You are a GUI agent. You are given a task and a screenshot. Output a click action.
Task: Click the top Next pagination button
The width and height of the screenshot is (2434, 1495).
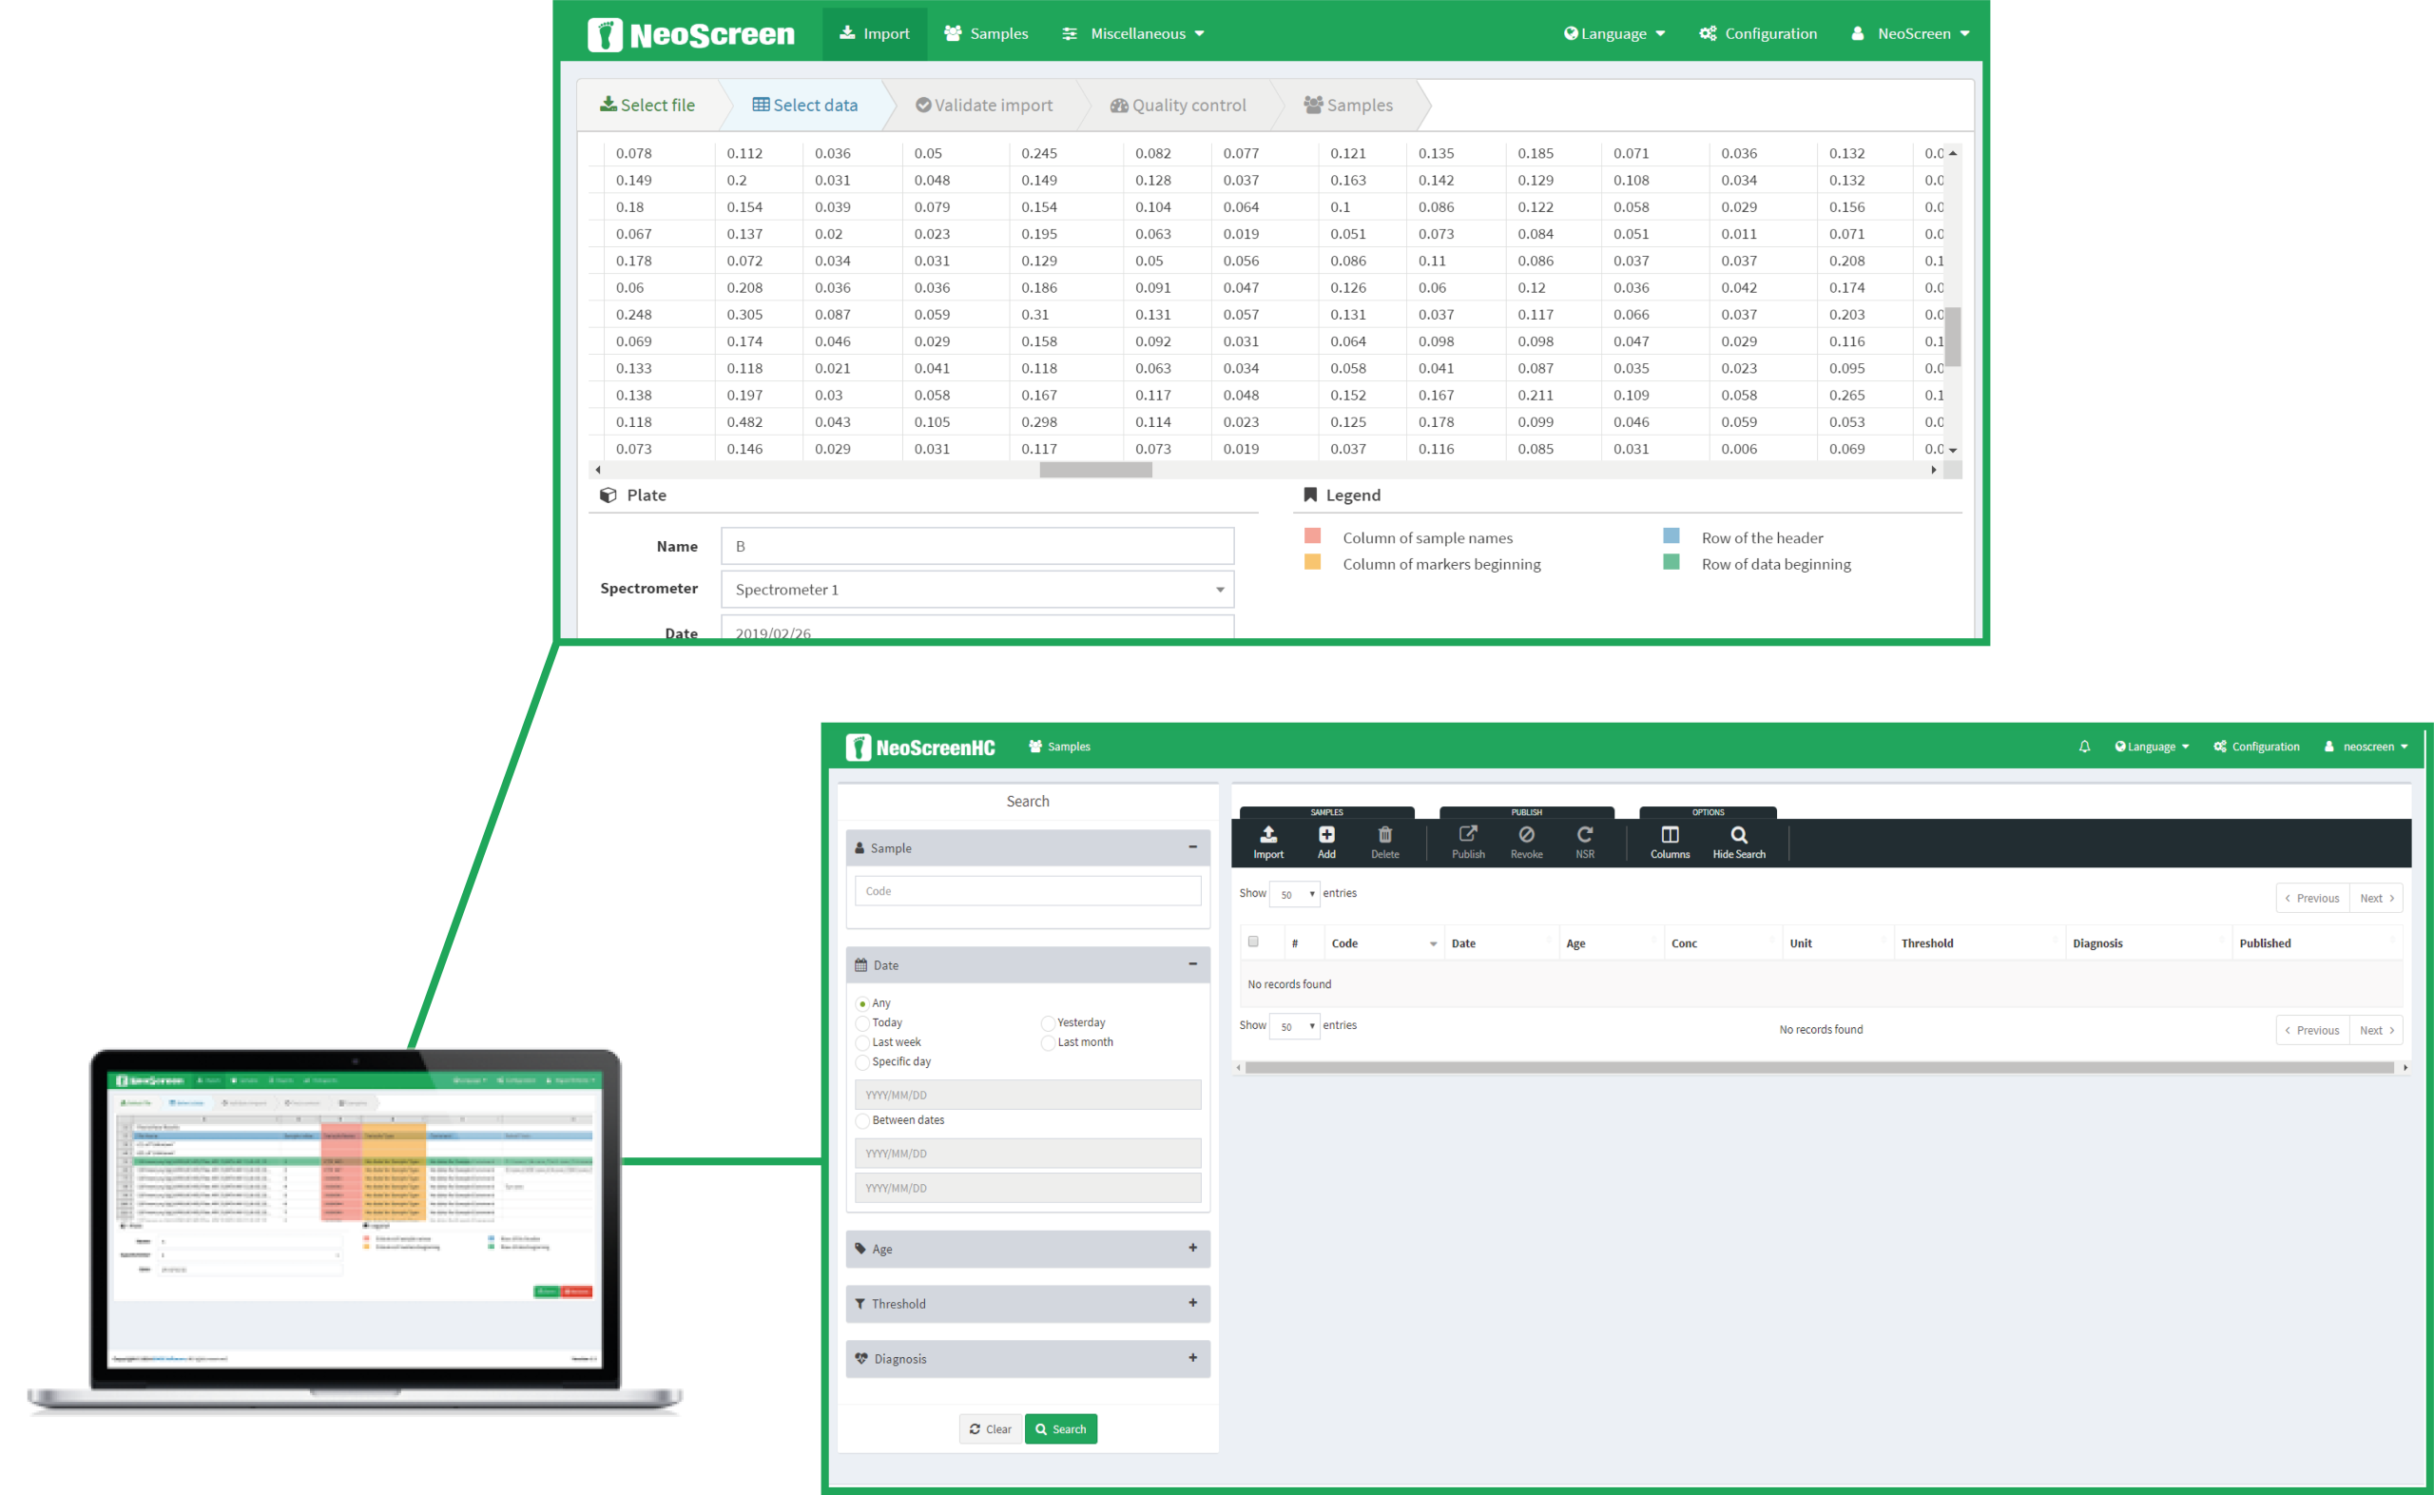pyautogui.click(x=2377, y=898)
